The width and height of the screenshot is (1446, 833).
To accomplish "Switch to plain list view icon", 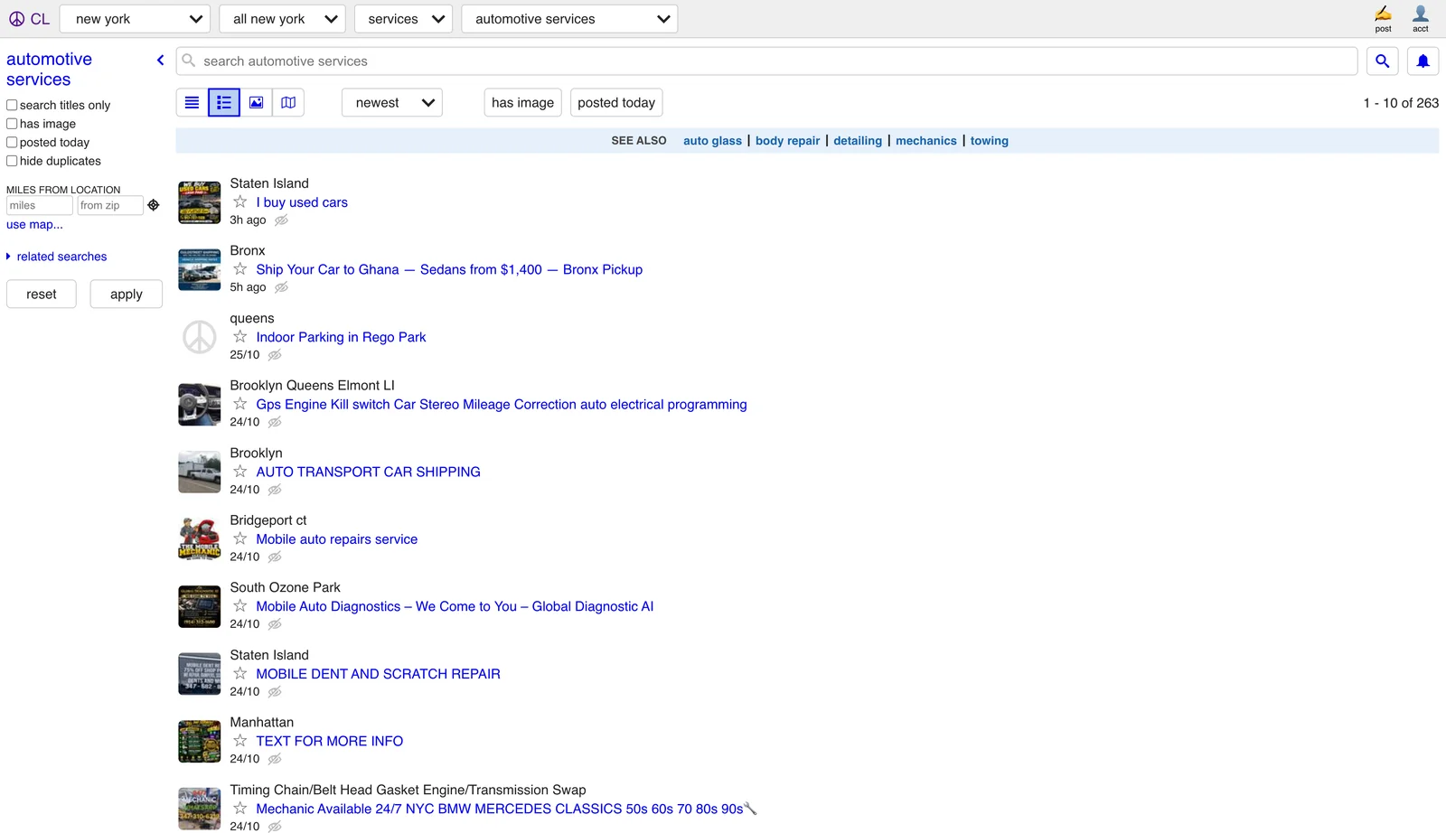I will click(x=192, y=103).
